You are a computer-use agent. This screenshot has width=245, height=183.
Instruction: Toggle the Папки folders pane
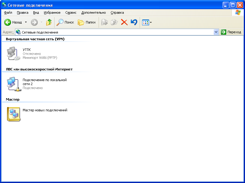coord(87,22)
